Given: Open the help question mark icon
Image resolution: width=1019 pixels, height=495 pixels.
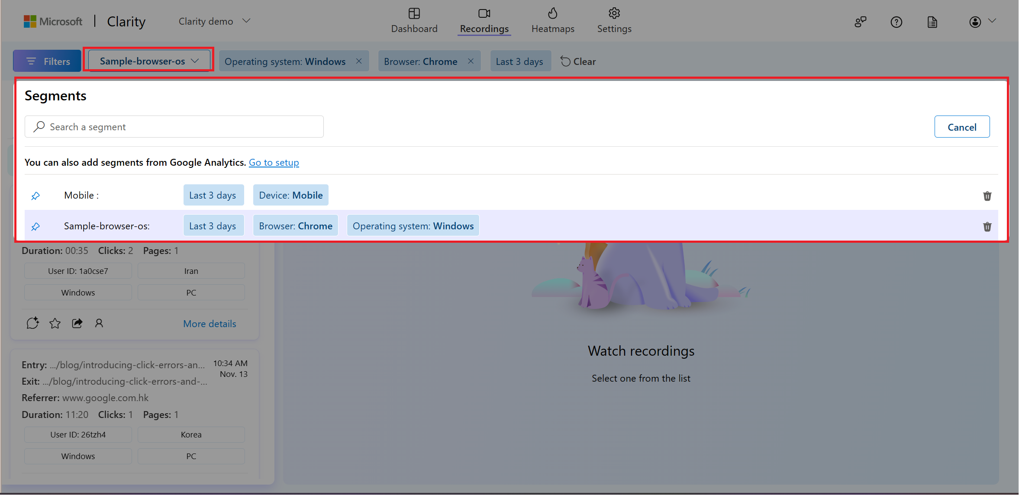Looking at the screenshot, I should pos(896,22).
